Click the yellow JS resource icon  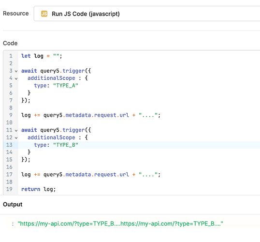tap(44, 14)
